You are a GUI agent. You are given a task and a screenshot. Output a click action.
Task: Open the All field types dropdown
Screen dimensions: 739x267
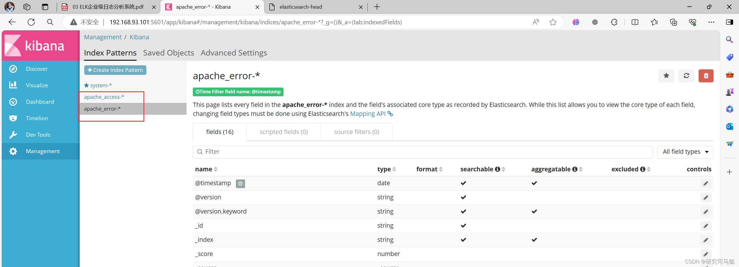685,152
